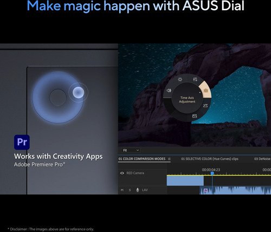Select the brightness sun icon on the dial
The height and width of the screenshot is (232, 271).
180,79
